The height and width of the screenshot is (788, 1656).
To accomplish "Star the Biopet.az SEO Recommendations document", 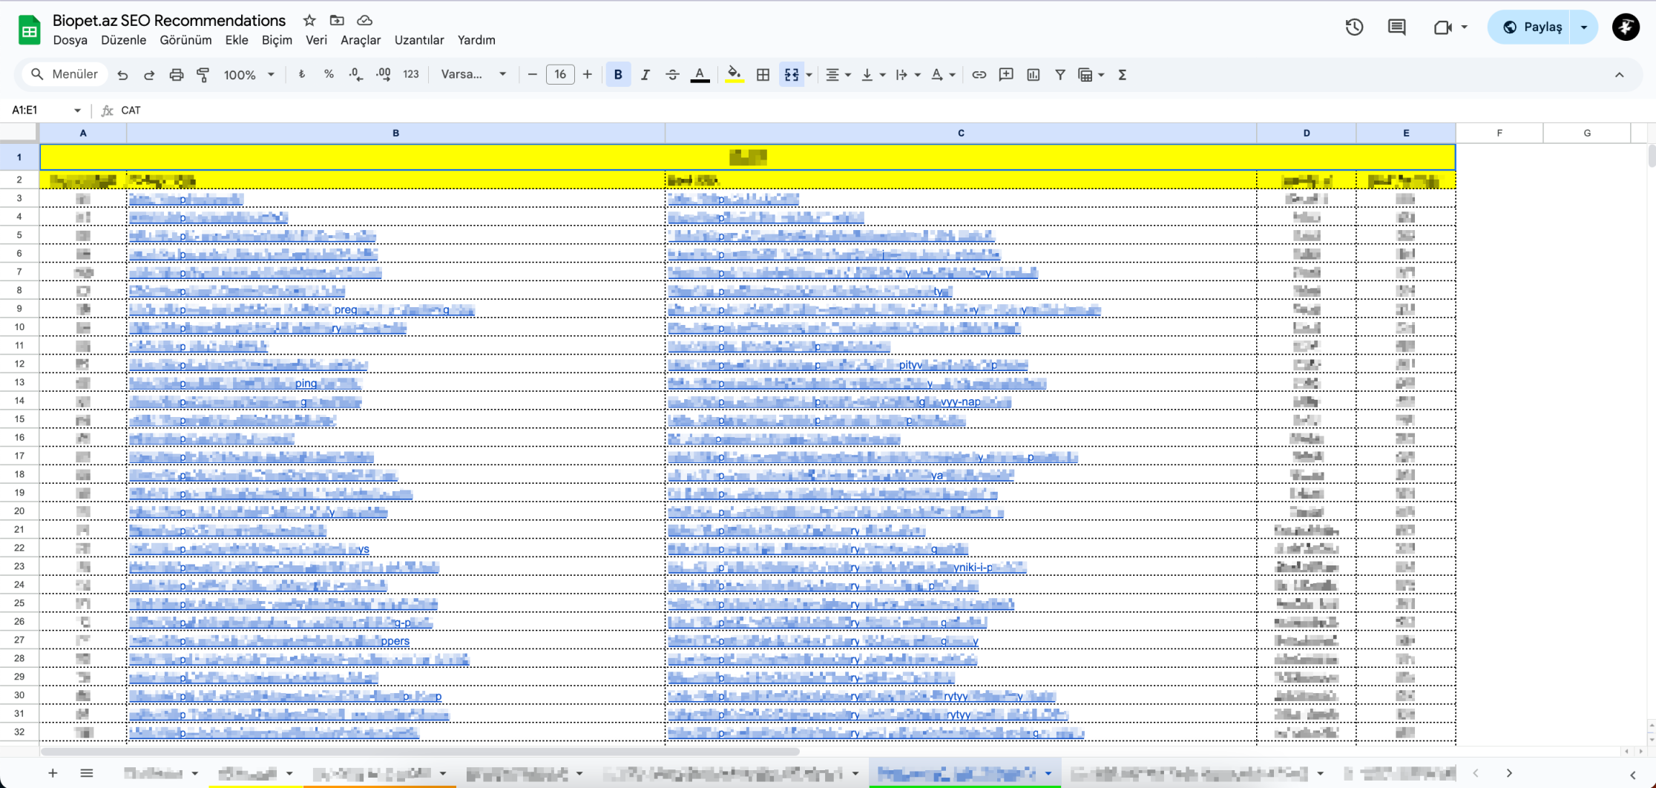I will (x=309, y=21).
